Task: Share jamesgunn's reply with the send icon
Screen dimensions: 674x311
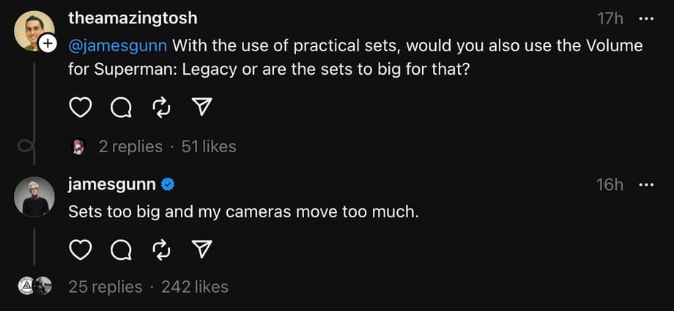Action: 201,250
